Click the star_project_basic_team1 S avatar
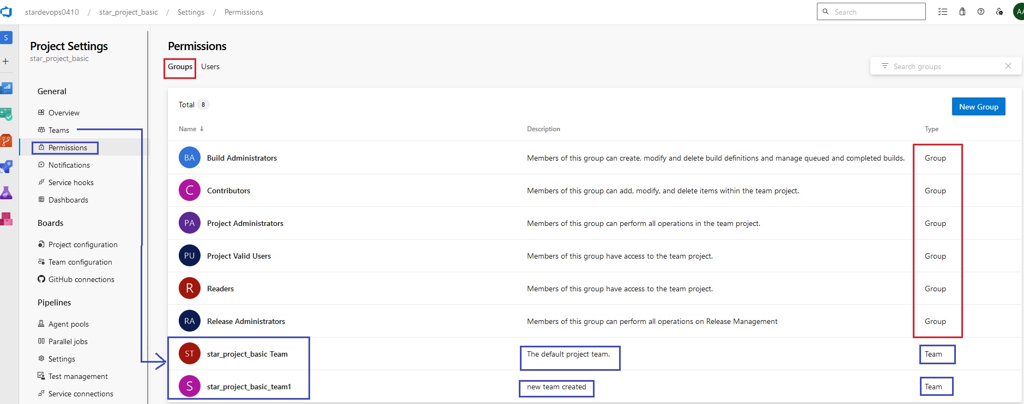Screen dimensions: 1024x404 [x=190, y=387]
